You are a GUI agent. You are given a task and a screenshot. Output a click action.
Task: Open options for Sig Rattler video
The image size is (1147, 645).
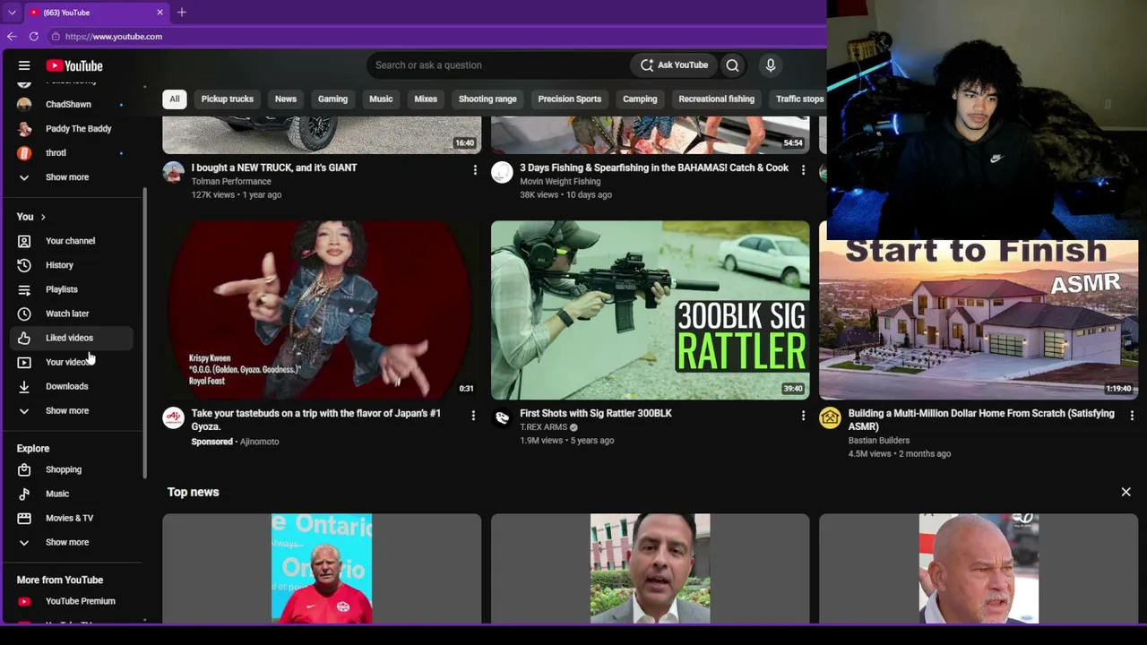click(803, 415)
